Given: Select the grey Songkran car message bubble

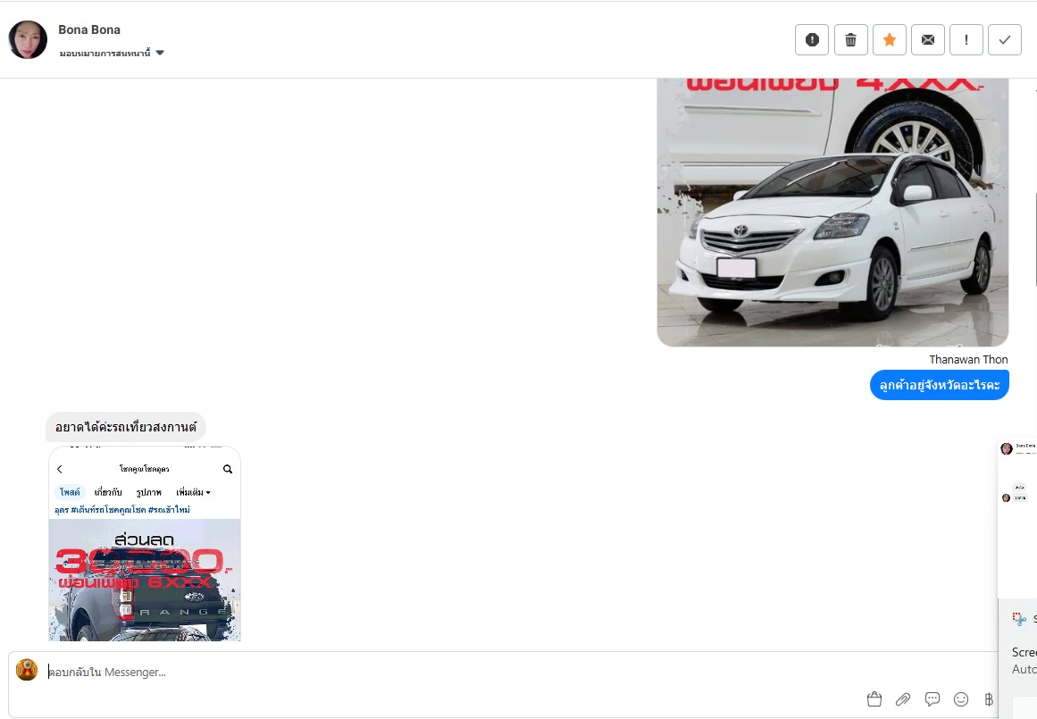Looking at the screenshot, I should [x=126, y=427].
